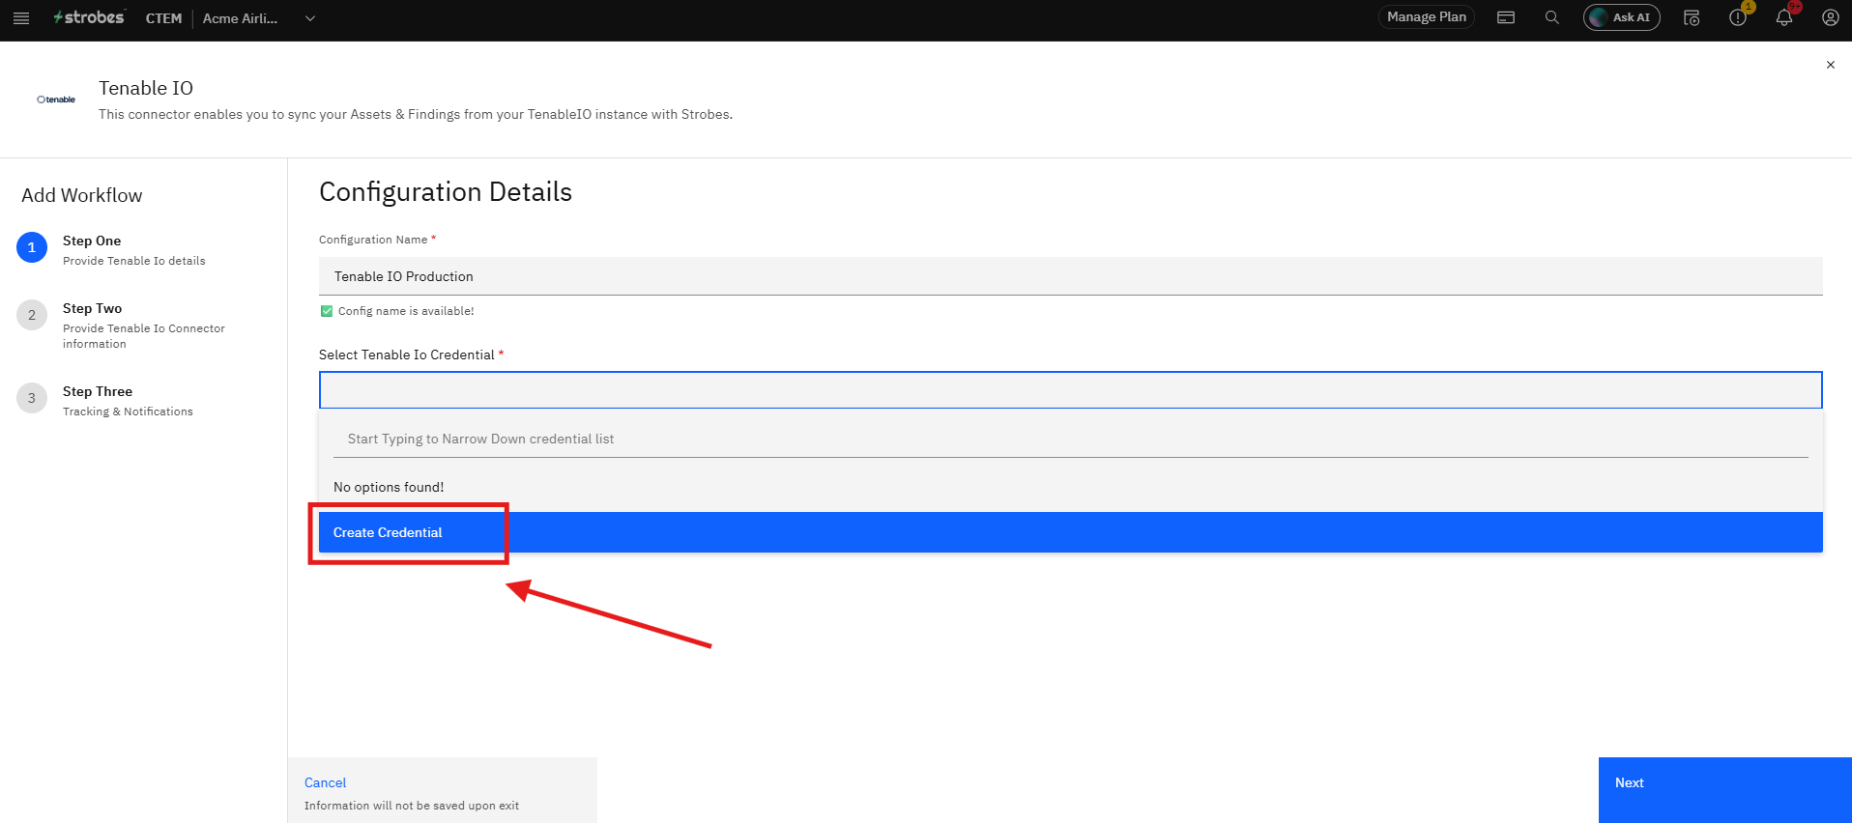Click the connector description text
Image resolution: width=1852 pixels, height=823 pixels.
click(416, 114)
